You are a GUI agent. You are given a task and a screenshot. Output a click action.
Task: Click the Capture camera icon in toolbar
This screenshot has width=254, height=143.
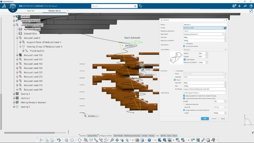tap(137, 140)
